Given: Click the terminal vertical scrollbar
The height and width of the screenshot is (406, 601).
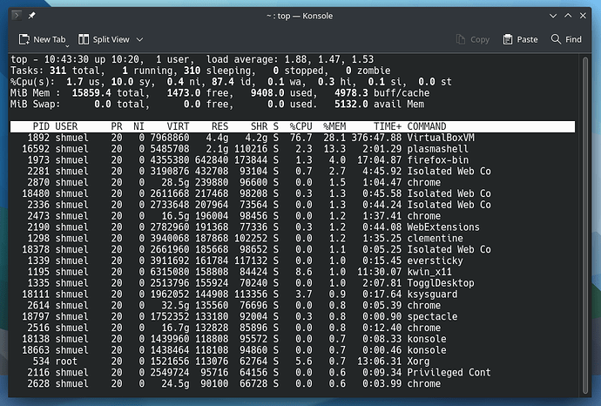Looking at the screenshot, I should [585, 225].
